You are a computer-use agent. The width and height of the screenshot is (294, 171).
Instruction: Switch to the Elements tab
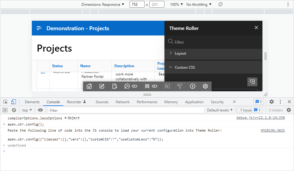[x=32, y=102]
